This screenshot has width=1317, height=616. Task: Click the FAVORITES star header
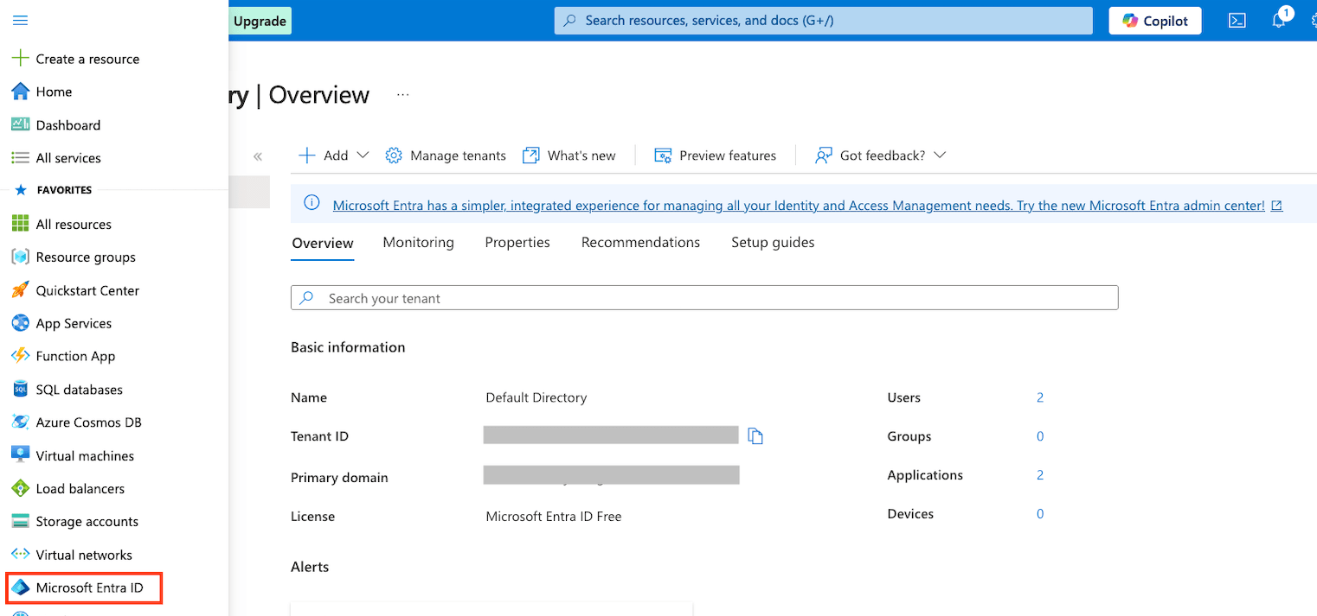54,190
